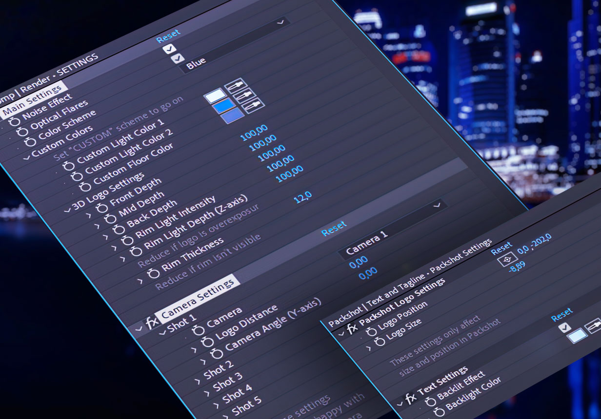Toggle the Noise Effect checkbox
Image resolution: width=601 pixels, height=419 pixels.
click(x=169, y=48)
